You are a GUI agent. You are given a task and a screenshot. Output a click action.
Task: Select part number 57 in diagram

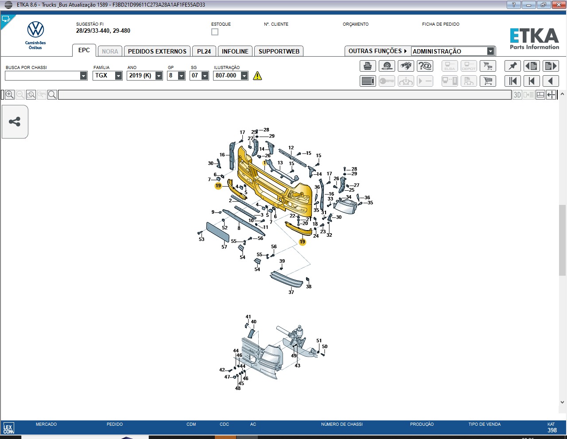[224, 247]
